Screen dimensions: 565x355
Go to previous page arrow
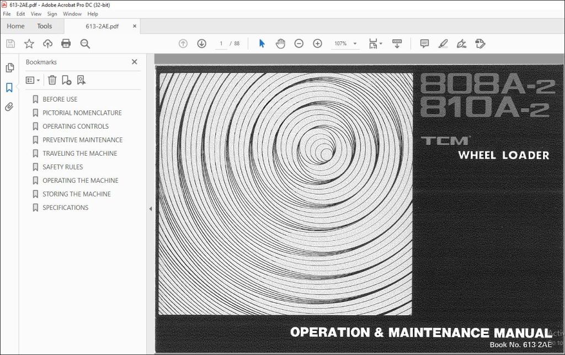[183, 44]
